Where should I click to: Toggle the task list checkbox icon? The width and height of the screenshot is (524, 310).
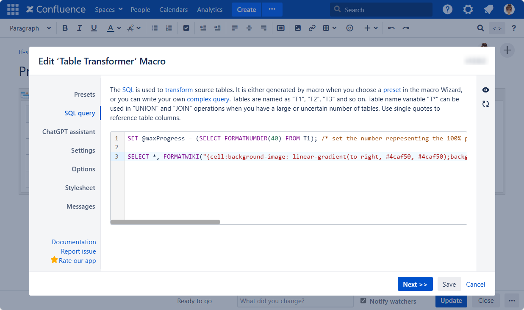point(186,28)
